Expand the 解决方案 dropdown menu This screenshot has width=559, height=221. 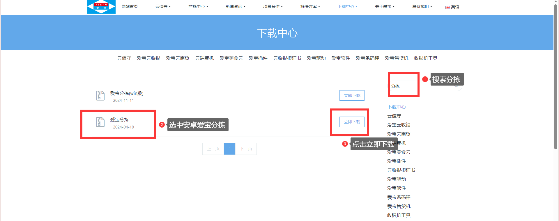tap(310, 6)
